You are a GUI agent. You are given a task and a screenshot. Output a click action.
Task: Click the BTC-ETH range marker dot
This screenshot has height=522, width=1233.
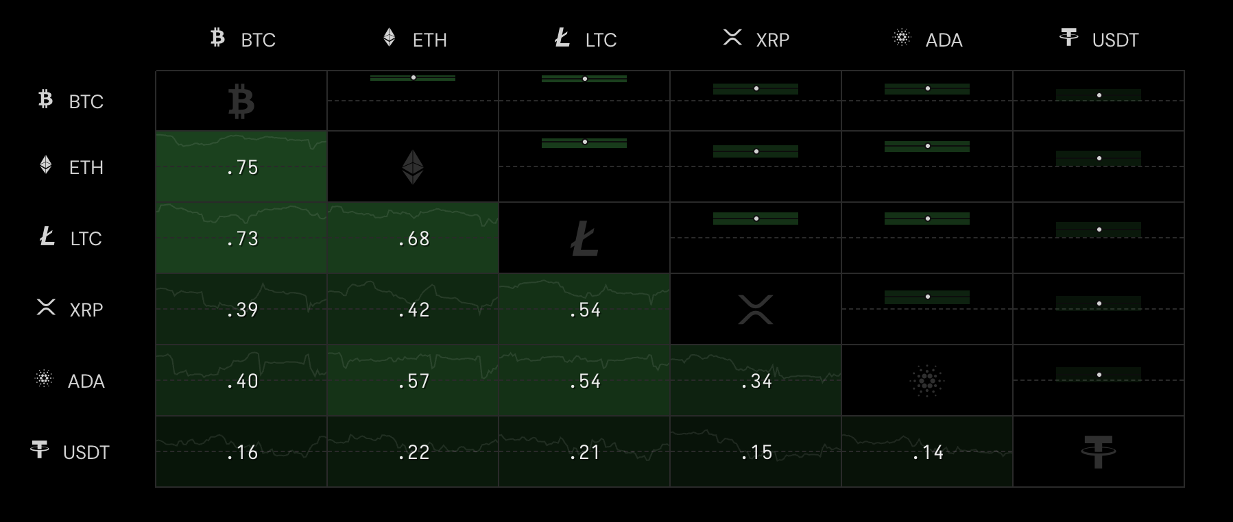tap(414, 77)
